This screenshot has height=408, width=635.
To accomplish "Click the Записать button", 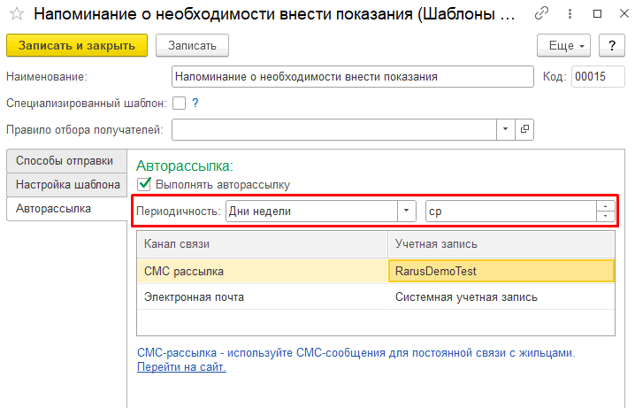I will [193, 45].
